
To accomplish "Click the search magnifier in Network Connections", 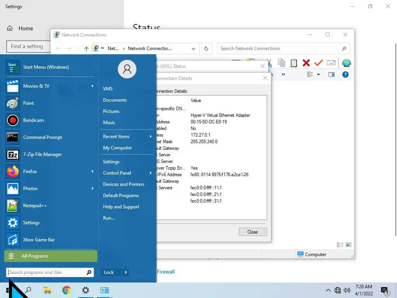I will [x=344, y=49].
